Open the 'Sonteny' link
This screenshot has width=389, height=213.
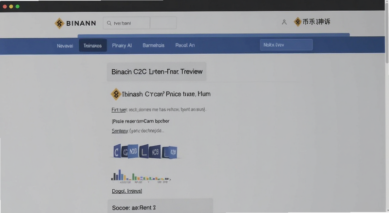120,131
